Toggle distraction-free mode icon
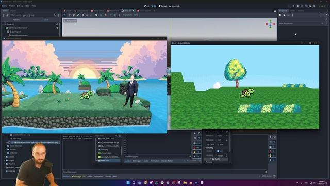 tap(275, 11)
